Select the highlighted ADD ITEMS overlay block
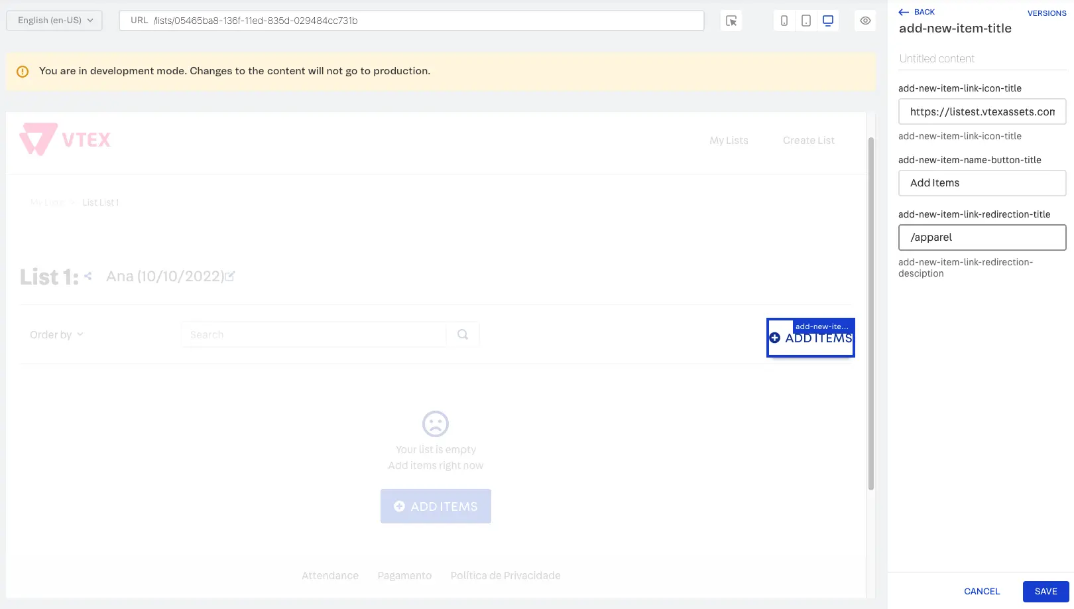The image size is (1074, 609). 810,338
